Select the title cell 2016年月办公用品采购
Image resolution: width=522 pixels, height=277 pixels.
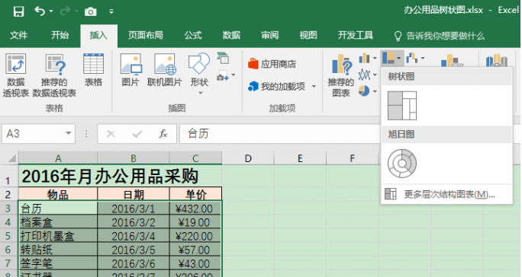click(x=120, y=176)
